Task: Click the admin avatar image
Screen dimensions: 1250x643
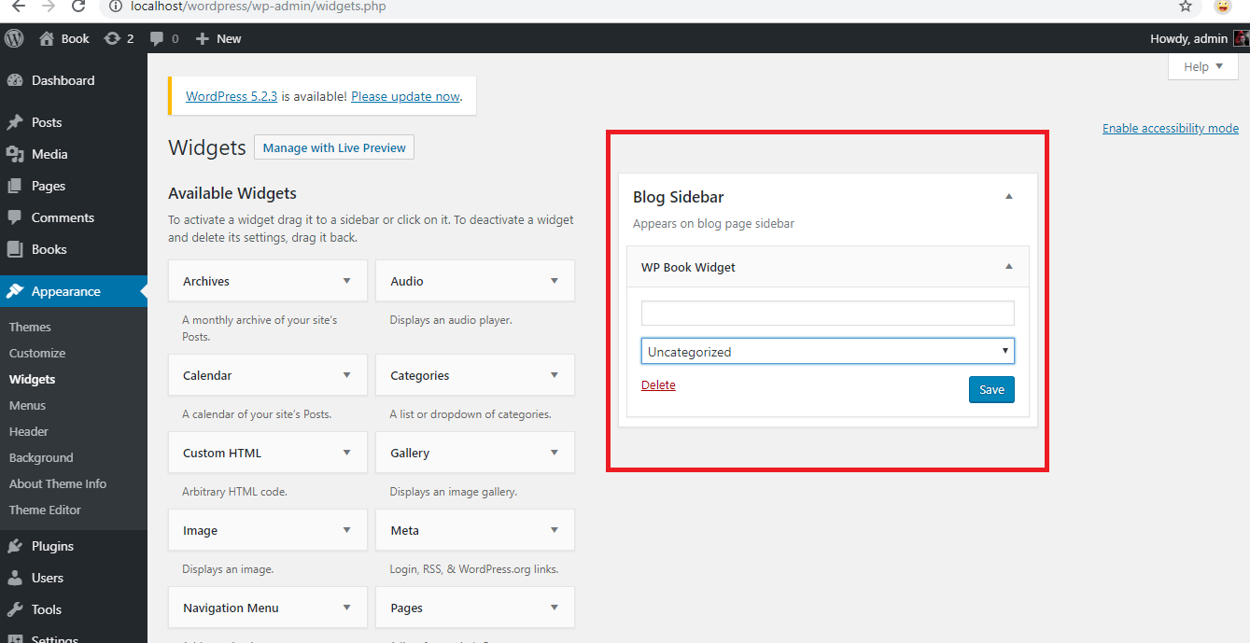Action: pyautogui.click(x=1240, y=38)
